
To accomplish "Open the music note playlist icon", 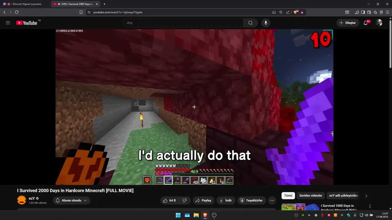I will click(357, 12).
